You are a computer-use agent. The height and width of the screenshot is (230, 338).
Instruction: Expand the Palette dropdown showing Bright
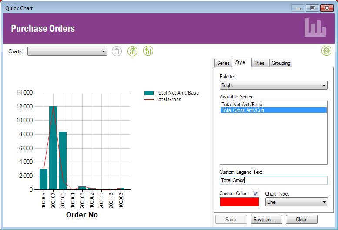coord(273,85)
